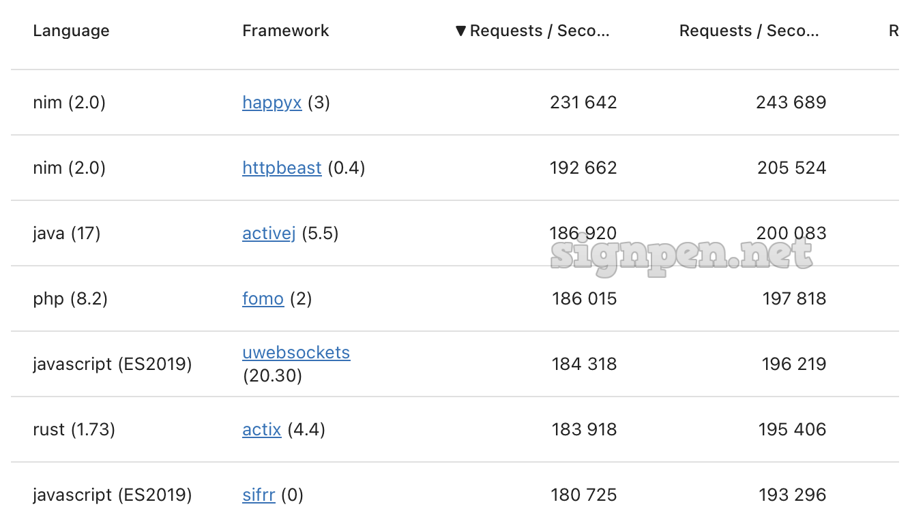Click the sorted Requests / Second column header

coord(539,31)
